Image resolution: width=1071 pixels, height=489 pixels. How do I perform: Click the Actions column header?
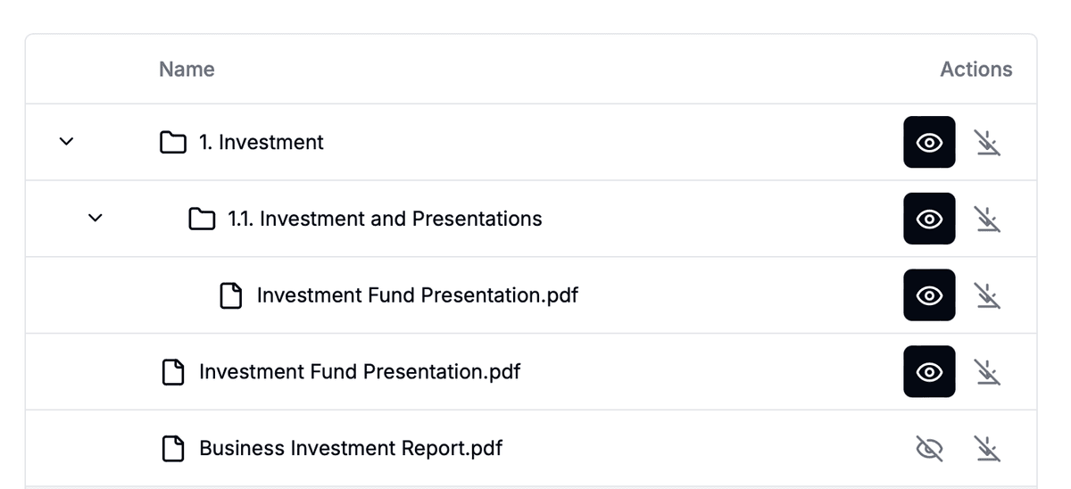click(x=976, y=70)
